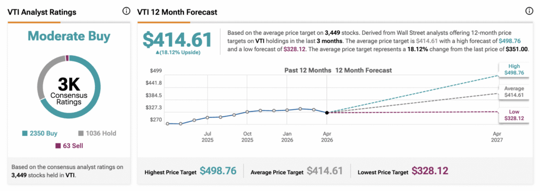
Task: Click the Highest Price Target $498.76 value
Action: [x=217, y=171]
